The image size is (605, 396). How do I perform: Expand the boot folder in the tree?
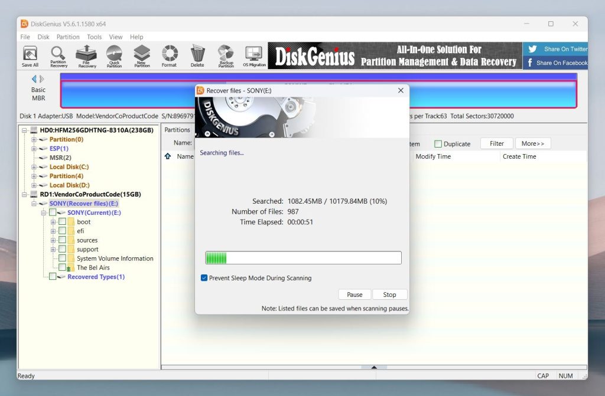click(x=54, y=221)
